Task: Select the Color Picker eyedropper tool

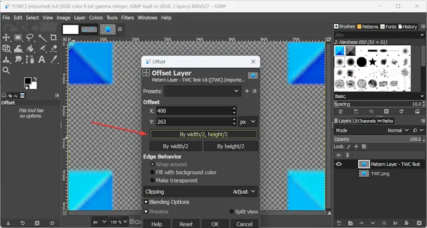Action: click(x=54, y=59)
